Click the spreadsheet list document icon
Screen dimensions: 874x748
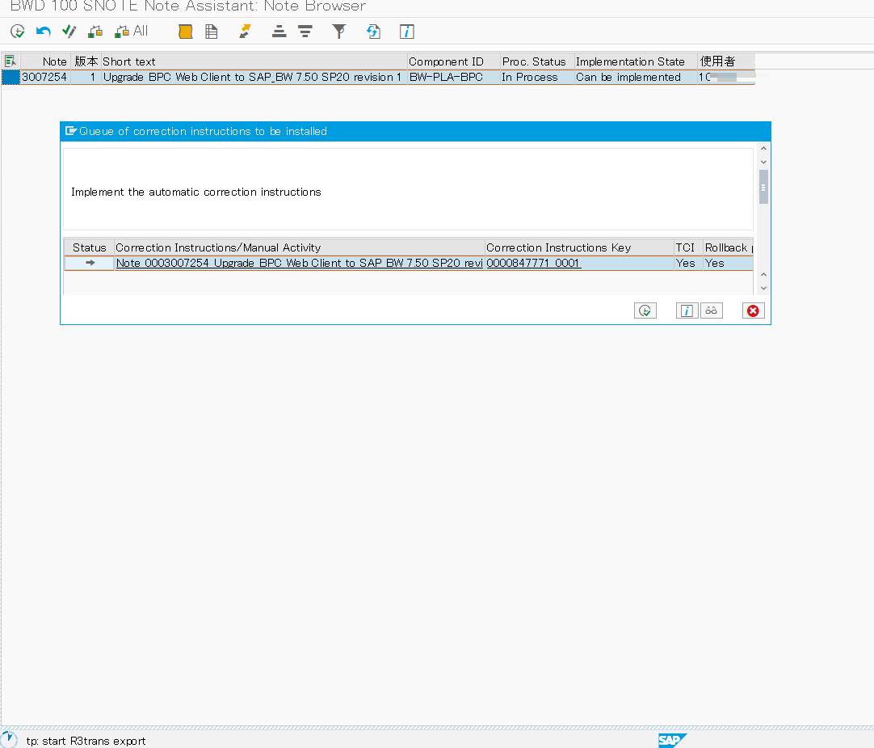click(212, 32)
